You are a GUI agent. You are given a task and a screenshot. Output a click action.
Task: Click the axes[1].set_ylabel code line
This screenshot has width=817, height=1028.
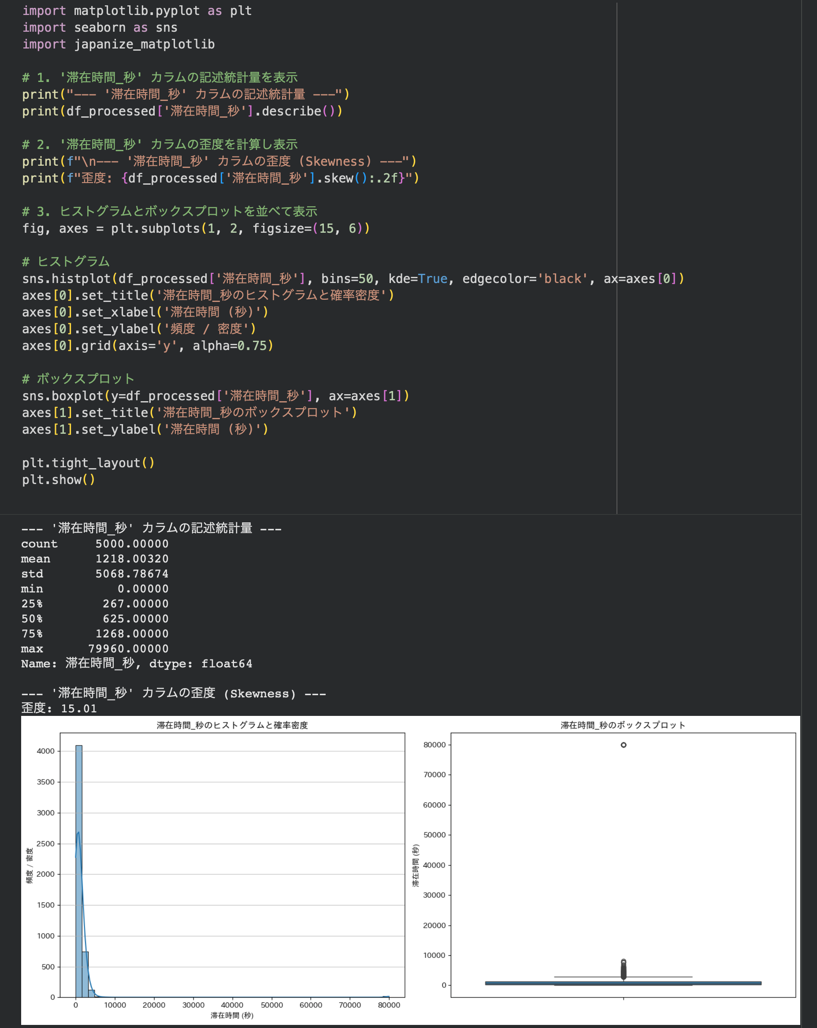(145, 430)
